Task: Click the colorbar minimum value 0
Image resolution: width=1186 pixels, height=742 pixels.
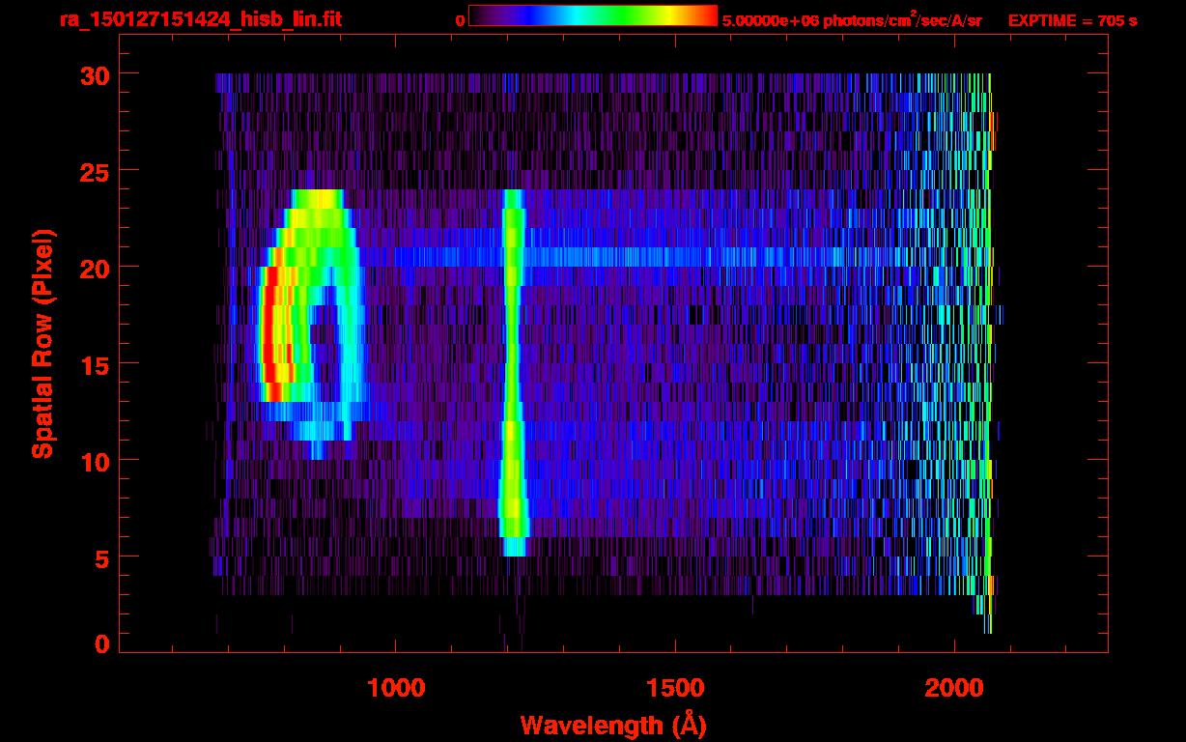Action: pos(460,20)
